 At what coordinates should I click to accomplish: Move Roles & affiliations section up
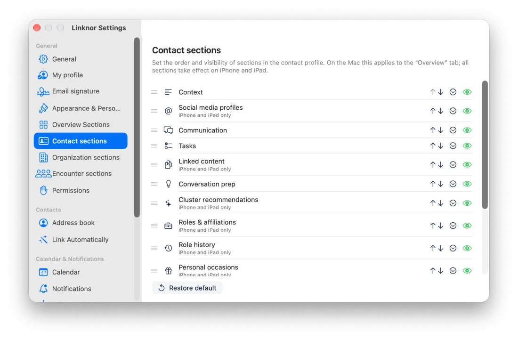[x=432, y=226]
